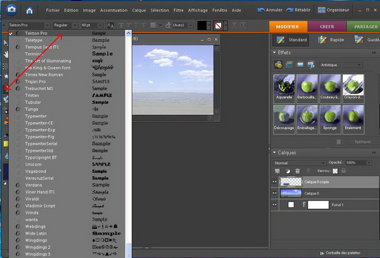Choose Vladimir Script font
380x258 pixels.
(x=40, y=206)
